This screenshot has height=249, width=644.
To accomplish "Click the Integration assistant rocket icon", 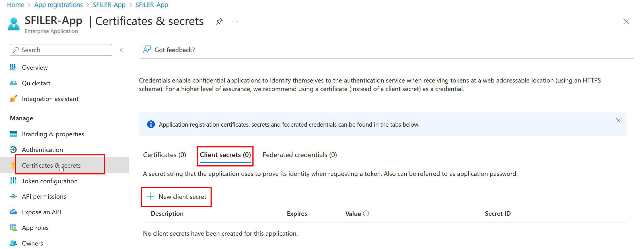I will pyautogui.click(x=13, y=99).
